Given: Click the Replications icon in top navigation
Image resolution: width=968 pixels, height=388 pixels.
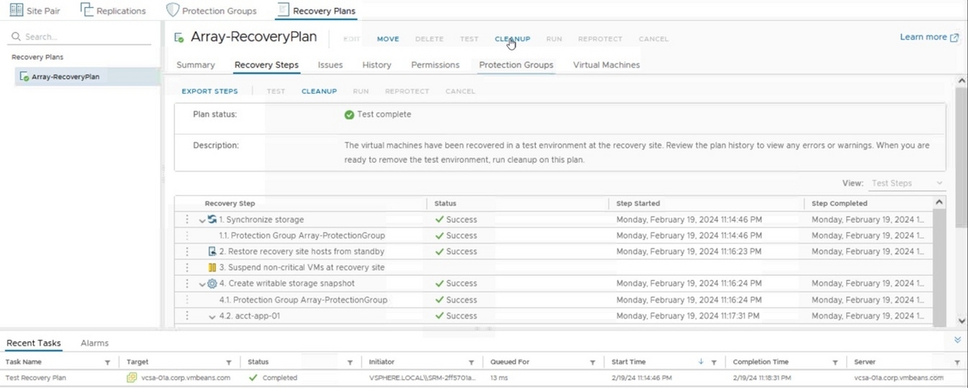Looking at the screenshot, I should (87, 10).
